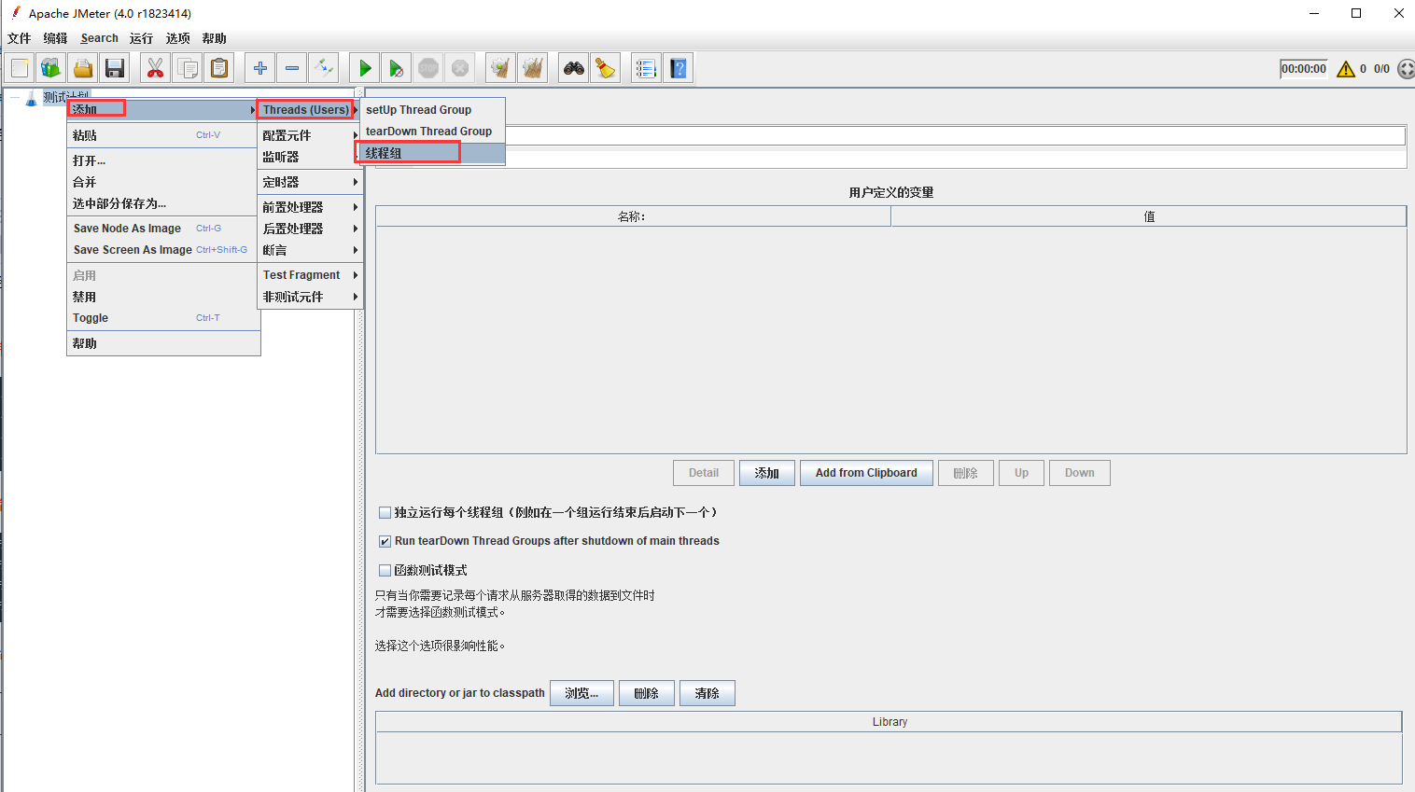
Task: Expand the 后置处理器 submenu
Action: (310, 229)
